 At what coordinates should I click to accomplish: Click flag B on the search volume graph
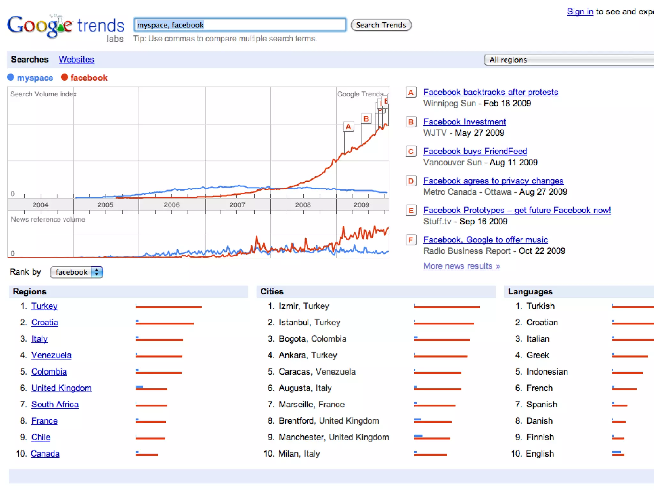pos(366,119)
